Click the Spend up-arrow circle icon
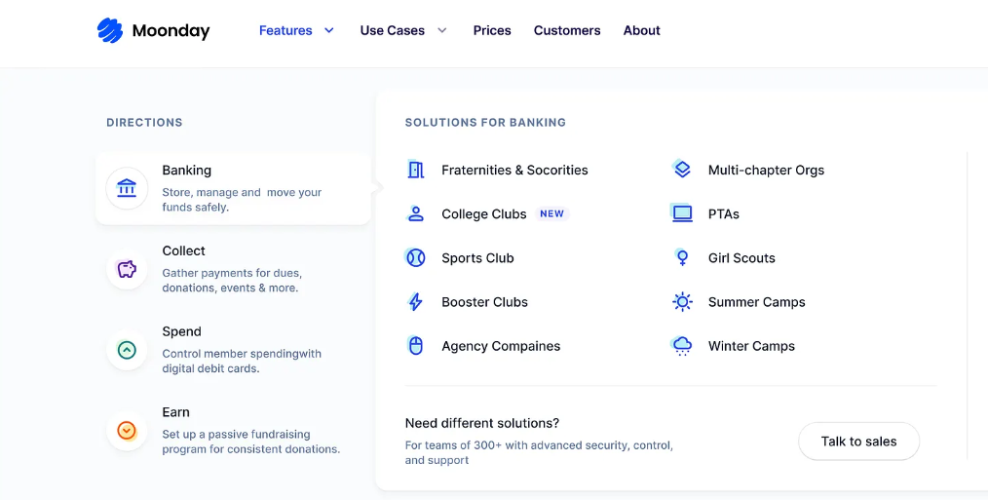The width and height of the screenshot is (988, 500). point(127,350)
